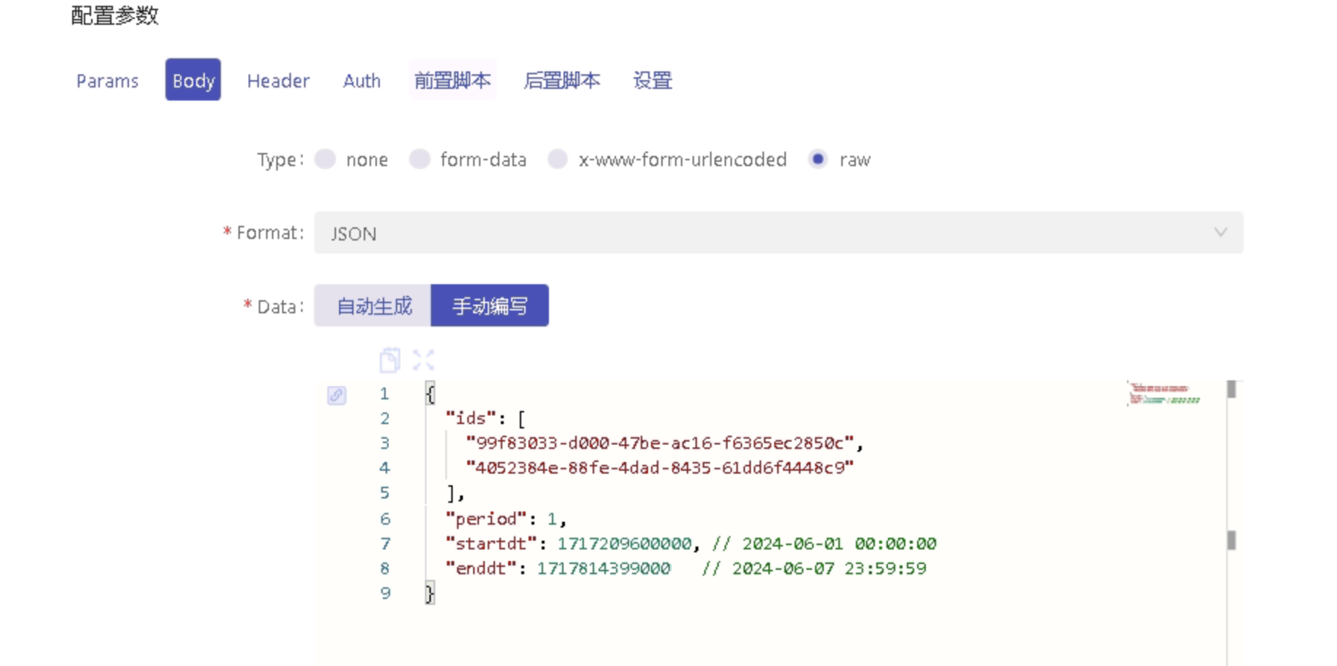Screen dimensions: 1337x666
Task: Select the form-data body type
Action: click(419, 160)
